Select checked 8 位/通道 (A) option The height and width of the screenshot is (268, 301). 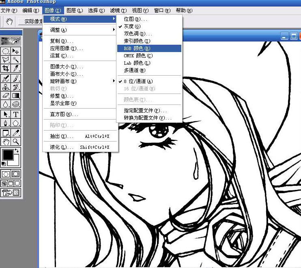point(149,81)
